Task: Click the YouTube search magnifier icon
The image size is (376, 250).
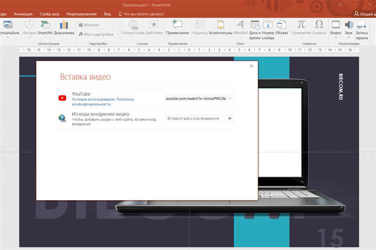Action: coord(230,98)
